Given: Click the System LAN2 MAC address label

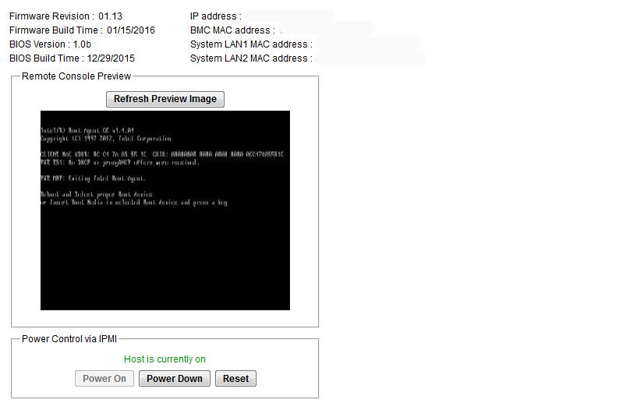Looking at the screenshot, I should pyautogui.click(x=251, y=58).
